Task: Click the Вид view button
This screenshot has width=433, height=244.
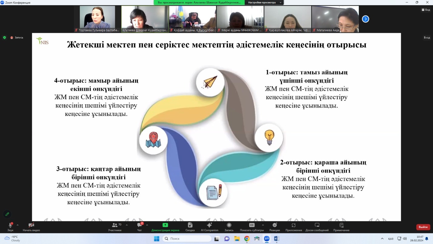Action: click(x=426, y=10)
